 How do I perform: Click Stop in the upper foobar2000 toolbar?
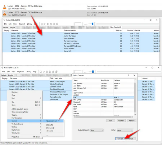pyautogui.click(x=41, y=24)
